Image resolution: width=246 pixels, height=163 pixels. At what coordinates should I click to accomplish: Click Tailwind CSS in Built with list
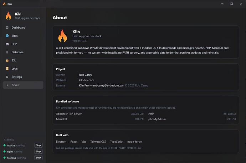click(x=98, y=142)
